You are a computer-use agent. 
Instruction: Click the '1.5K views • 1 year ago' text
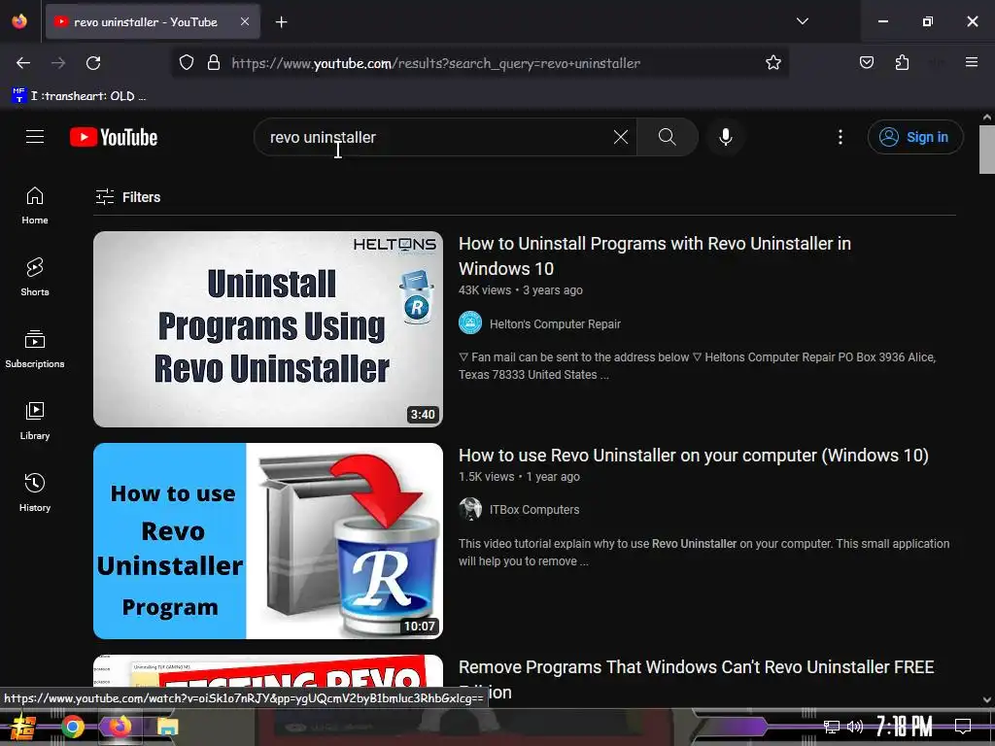519,477
